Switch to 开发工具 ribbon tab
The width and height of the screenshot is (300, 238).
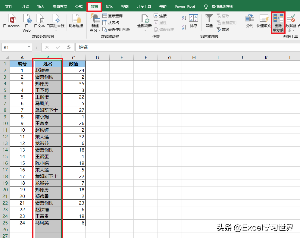[x=144, y=7]
